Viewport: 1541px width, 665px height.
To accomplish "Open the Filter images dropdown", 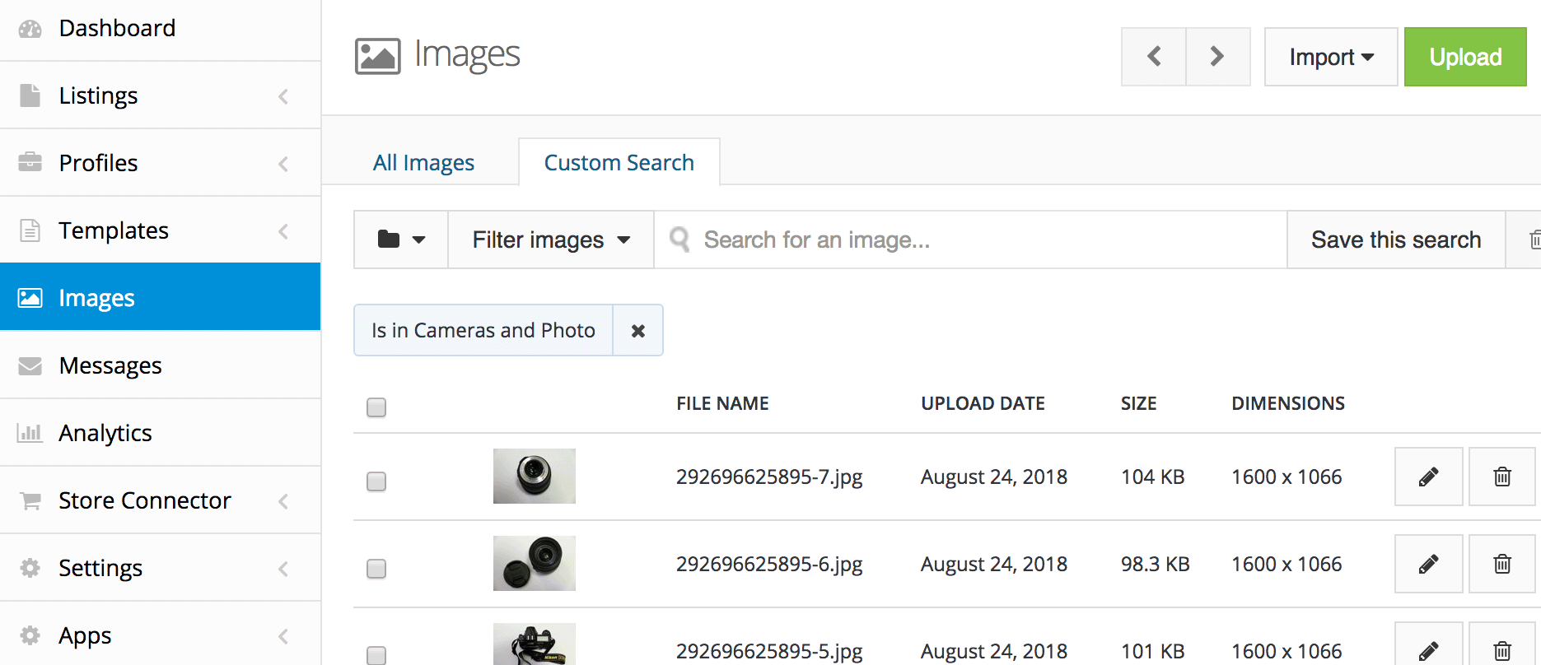I will 551,239.
